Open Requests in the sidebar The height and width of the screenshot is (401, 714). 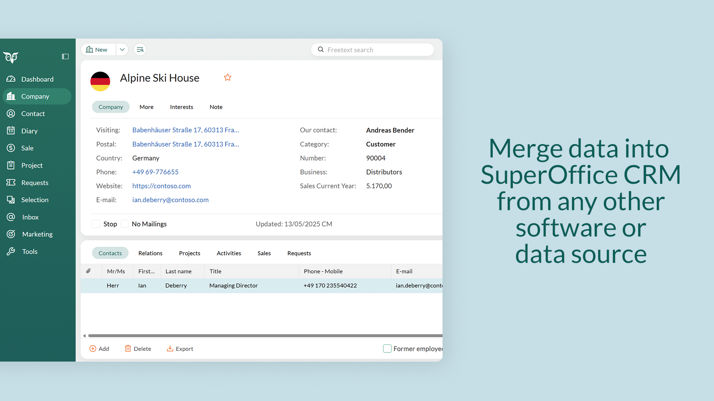tap(37, 183)
